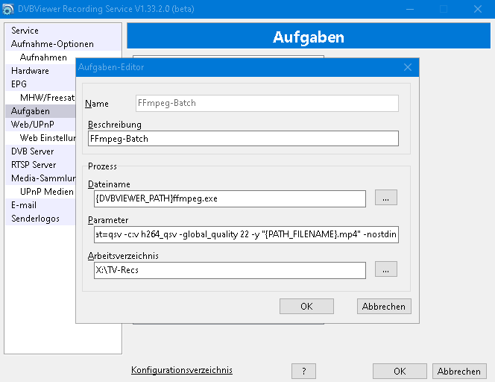Edit the Beschreibung text field
Image resolution: width=495 pixels, height=382 pixels.
click(x=242, y=138)
